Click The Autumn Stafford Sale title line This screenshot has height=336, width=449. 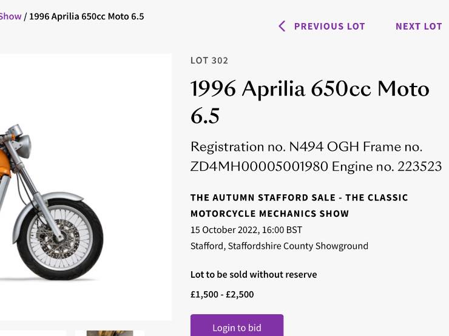point(299,198)
